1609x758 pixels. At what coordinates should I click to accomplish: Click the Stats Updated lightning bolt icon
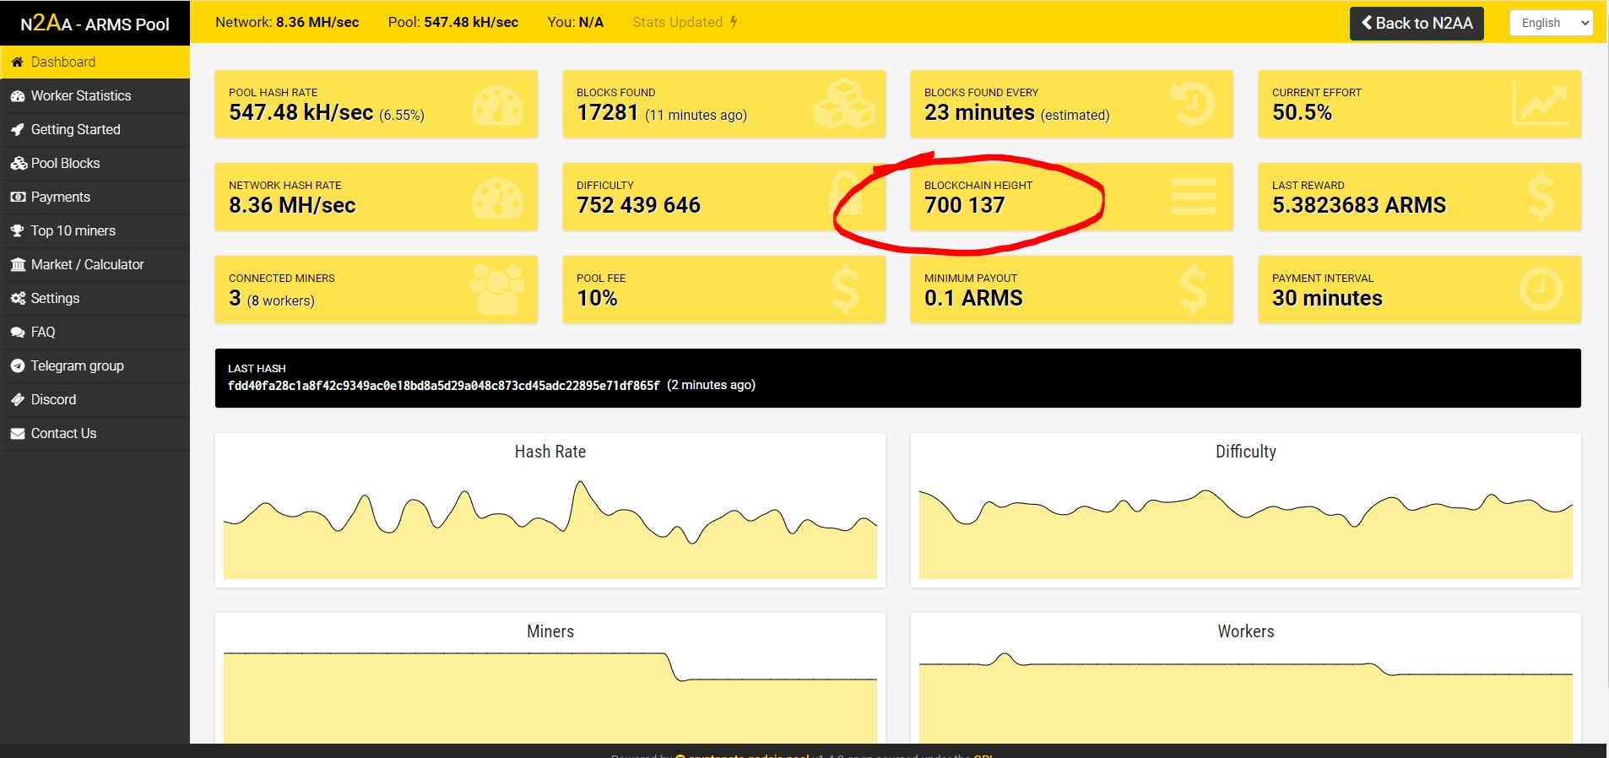click(734, 22)
